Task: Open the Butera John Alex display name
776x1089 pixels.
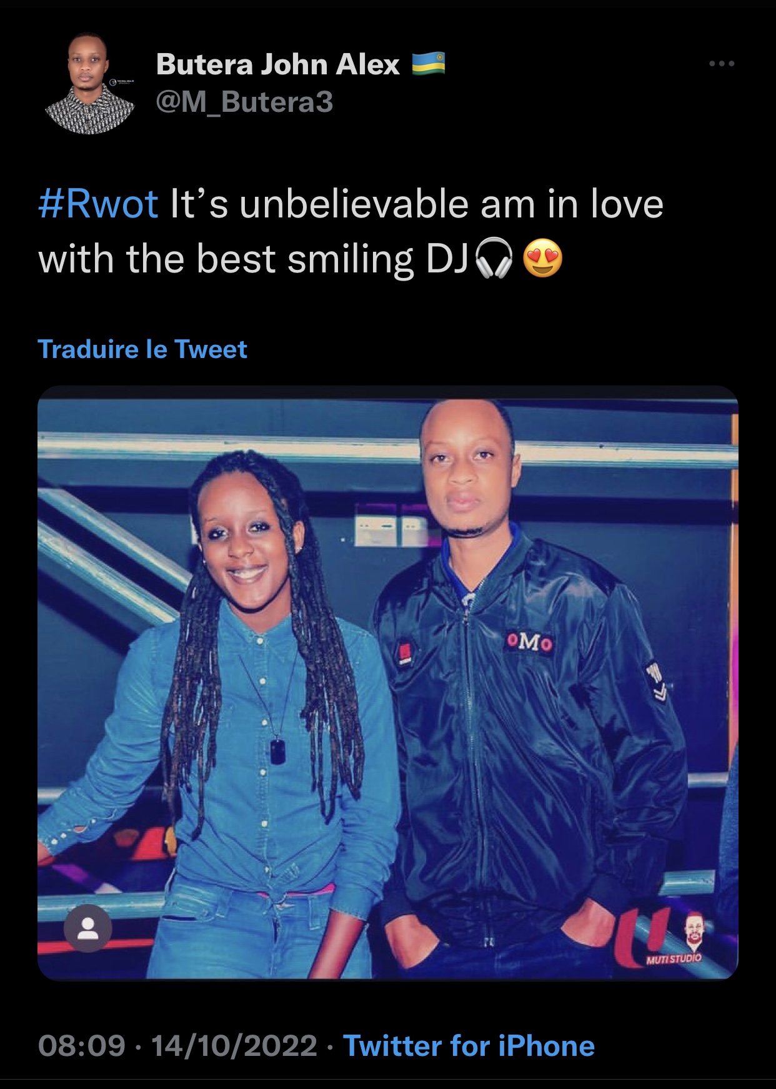Action: (278, 64)
